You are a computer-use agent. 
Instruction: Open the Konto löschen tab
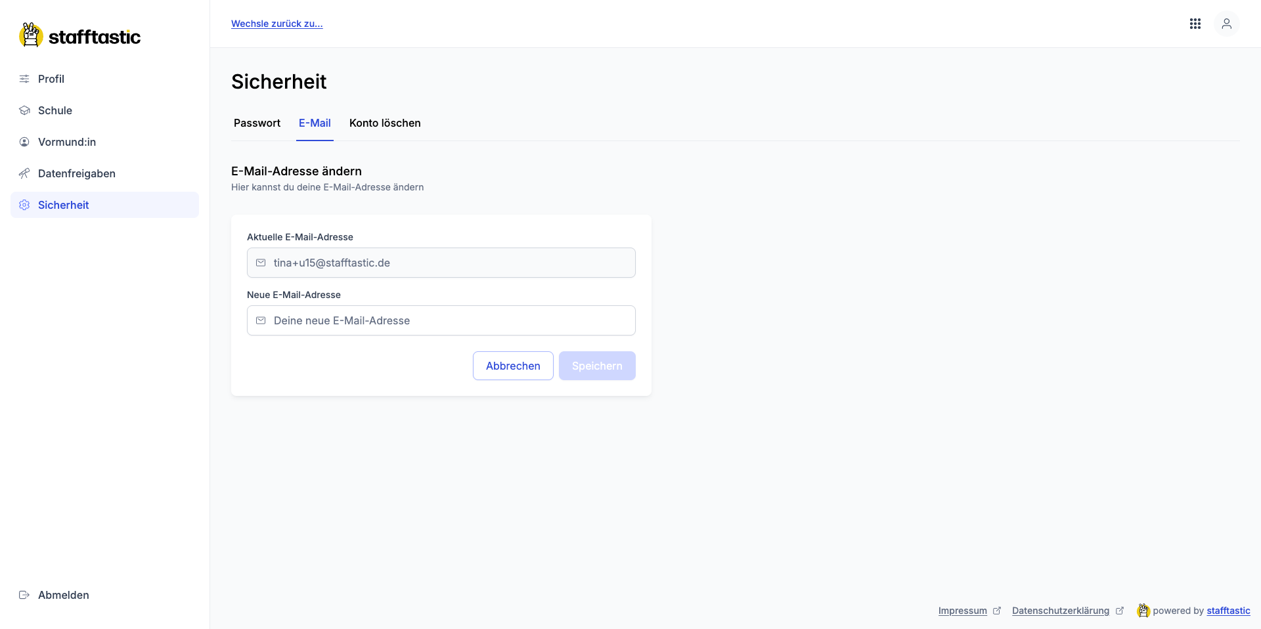coord(385,123)
